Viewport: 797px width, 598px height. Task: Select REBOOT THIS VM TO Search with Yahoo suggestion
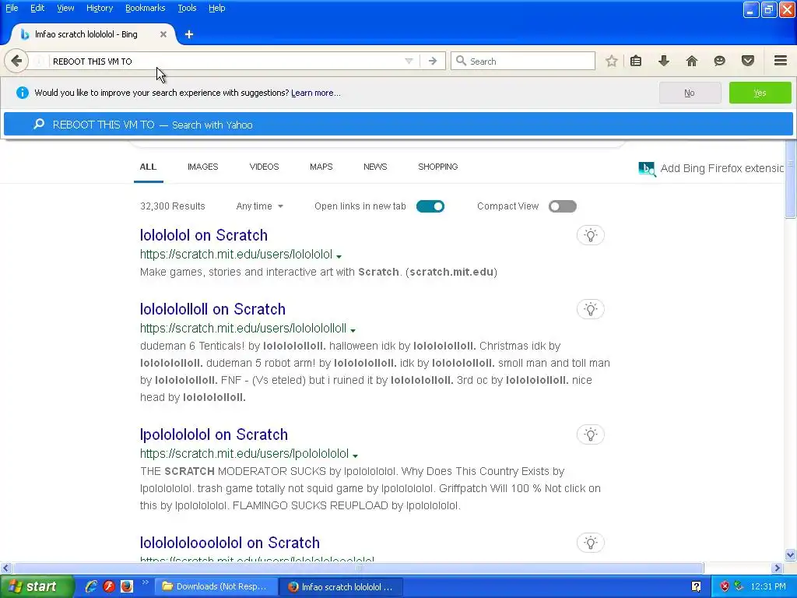pyautogui.click(x=398, y=125)
